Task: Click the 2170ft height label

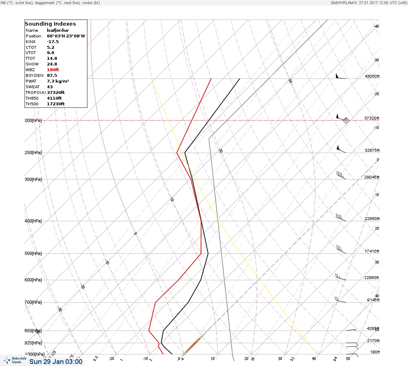Action: pos(373,340)
